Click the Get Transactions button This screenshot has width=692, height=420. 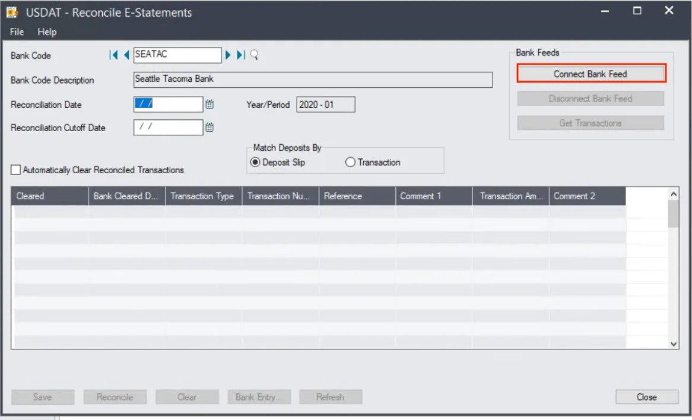coord(591,123)
